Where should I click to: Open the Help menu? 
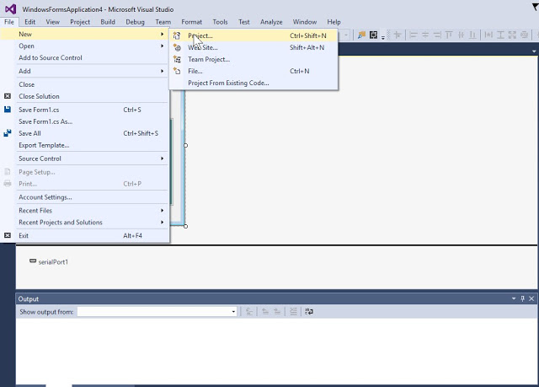coord(334,22)
